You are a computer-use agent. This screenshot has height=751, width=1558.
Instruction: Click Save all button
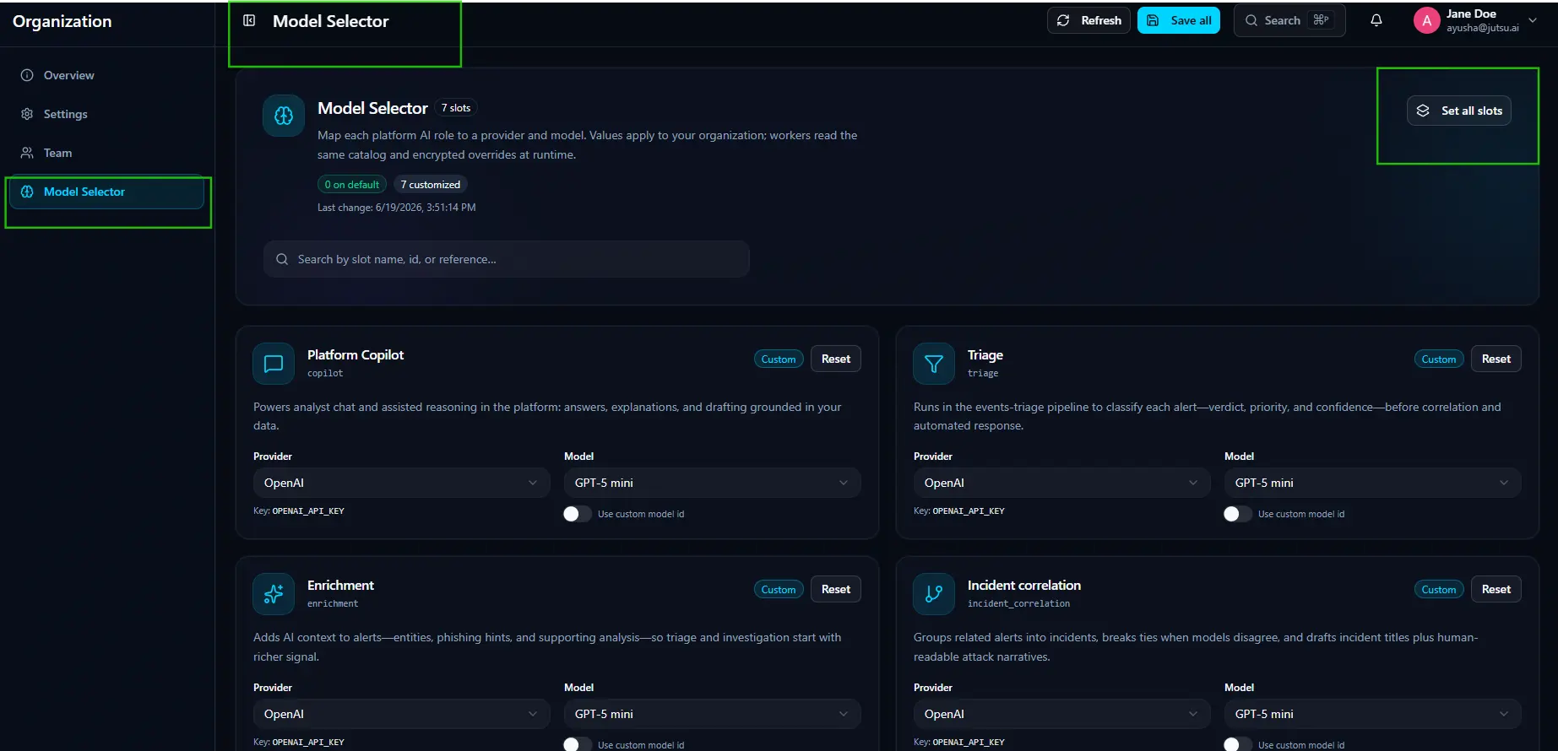coord(1179,20)
